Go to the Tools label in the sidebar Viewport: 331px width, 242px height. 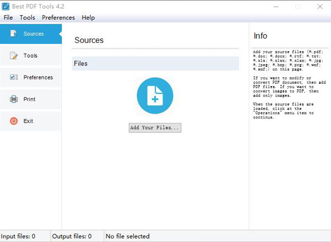coord(30,56)
